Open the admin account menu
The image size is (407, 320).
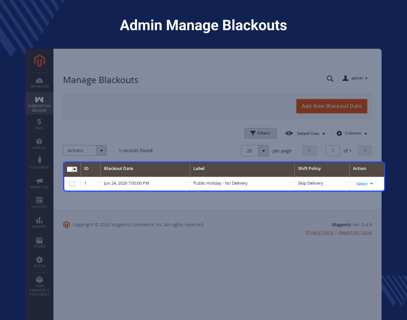tap(355, 78)
